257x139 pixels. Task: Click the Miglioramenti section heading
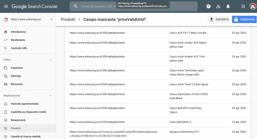(12, 96)
